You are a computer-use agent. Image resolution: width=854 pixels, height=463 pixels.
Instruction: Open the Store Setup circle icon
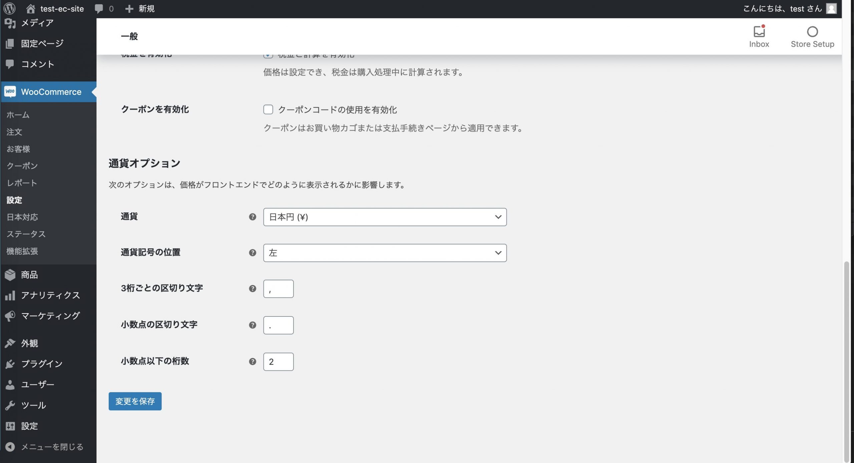click(x=812, y=32)
